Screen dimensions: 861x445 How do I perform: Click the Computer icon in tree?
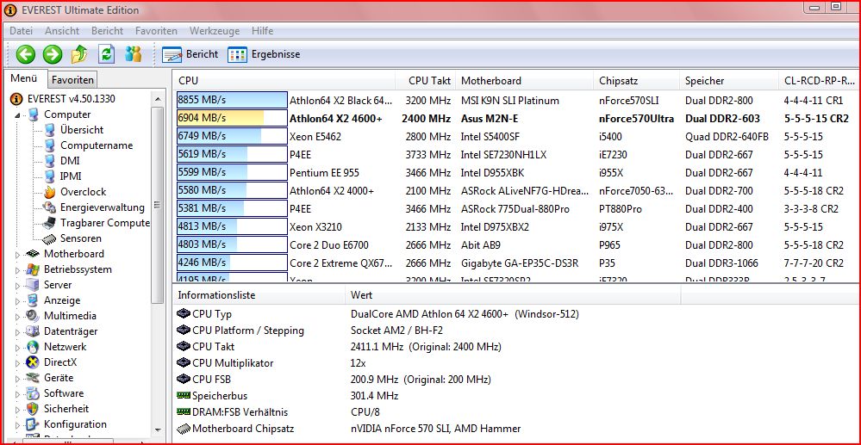33,114
